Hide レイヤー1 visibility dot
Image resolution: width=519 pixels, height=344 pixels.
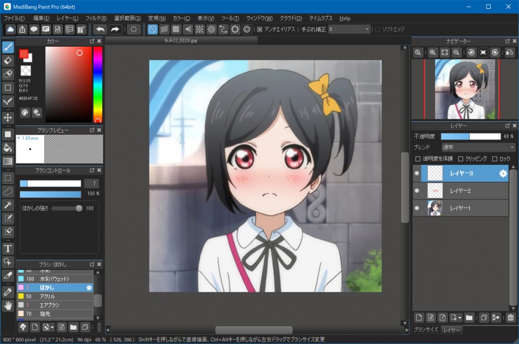417,208
